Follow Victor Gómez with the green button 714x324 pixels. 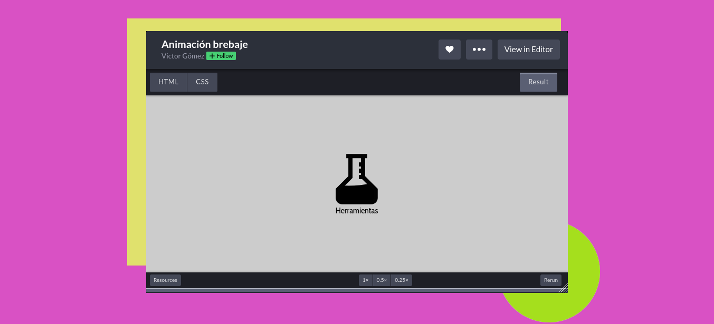(221, 56)
